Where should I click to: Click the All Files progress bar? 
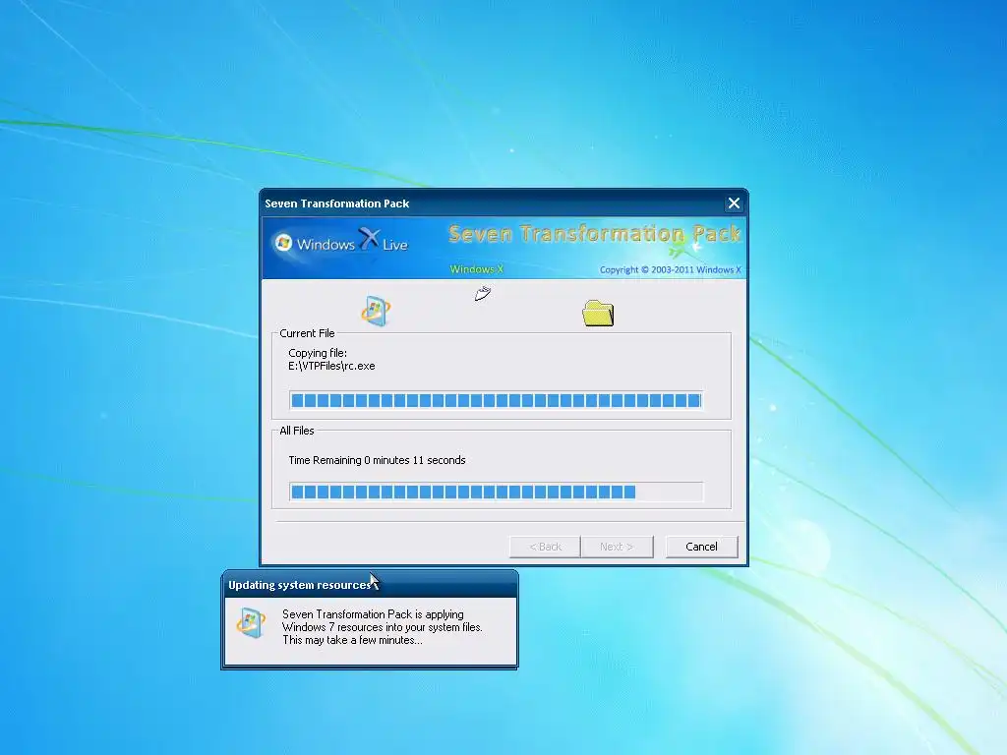pos(496,492)
